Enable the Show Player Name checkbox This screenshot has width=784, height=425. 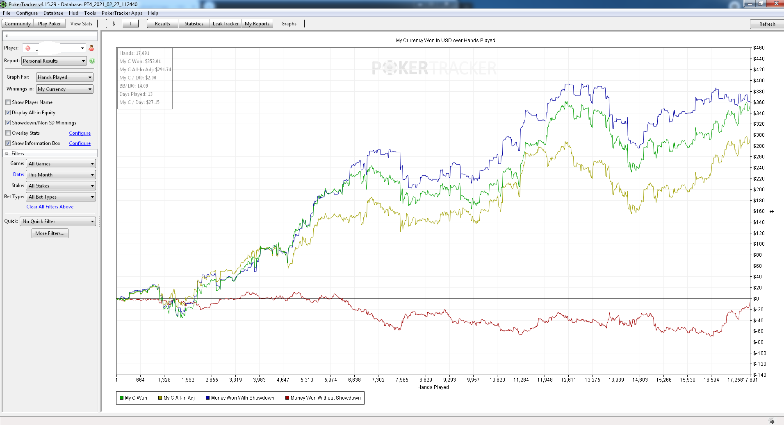pyautogui.click(x=8, y=102)
